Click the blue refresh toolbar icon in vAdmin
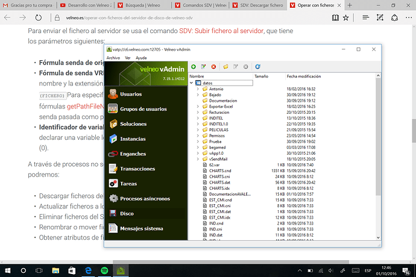Image resolution: width=416 pixels, height=277 pixels. pyautogui.click(x=257, y=66)
